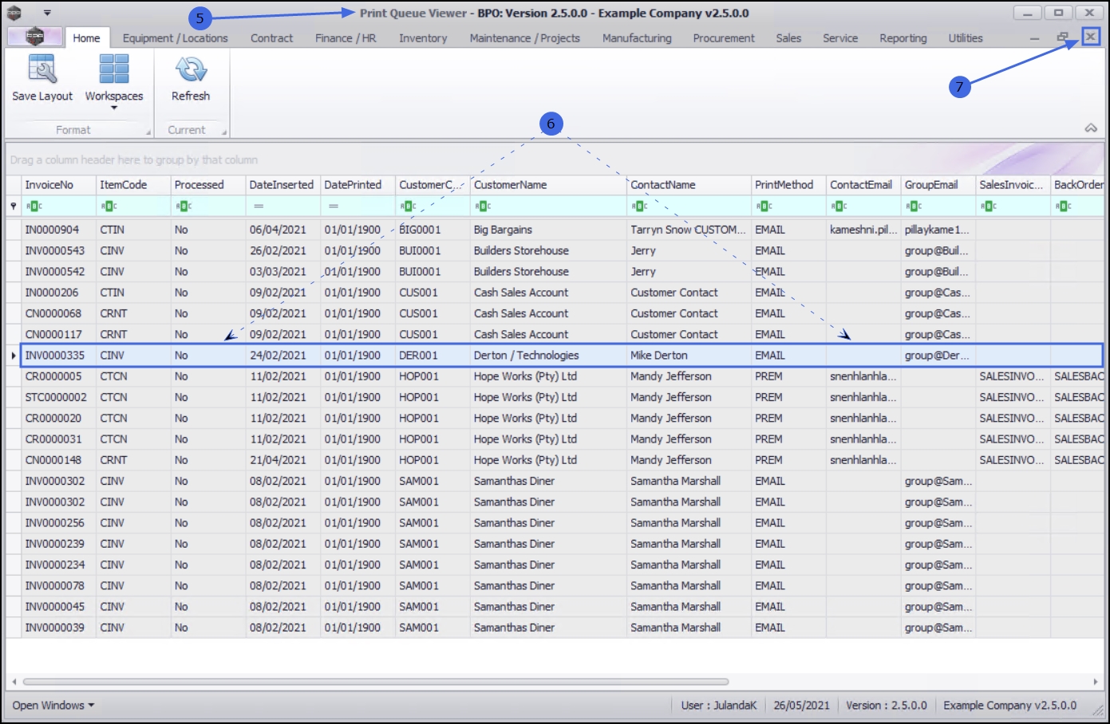Open the Finance / HR ribbon tab

point(345,38)
